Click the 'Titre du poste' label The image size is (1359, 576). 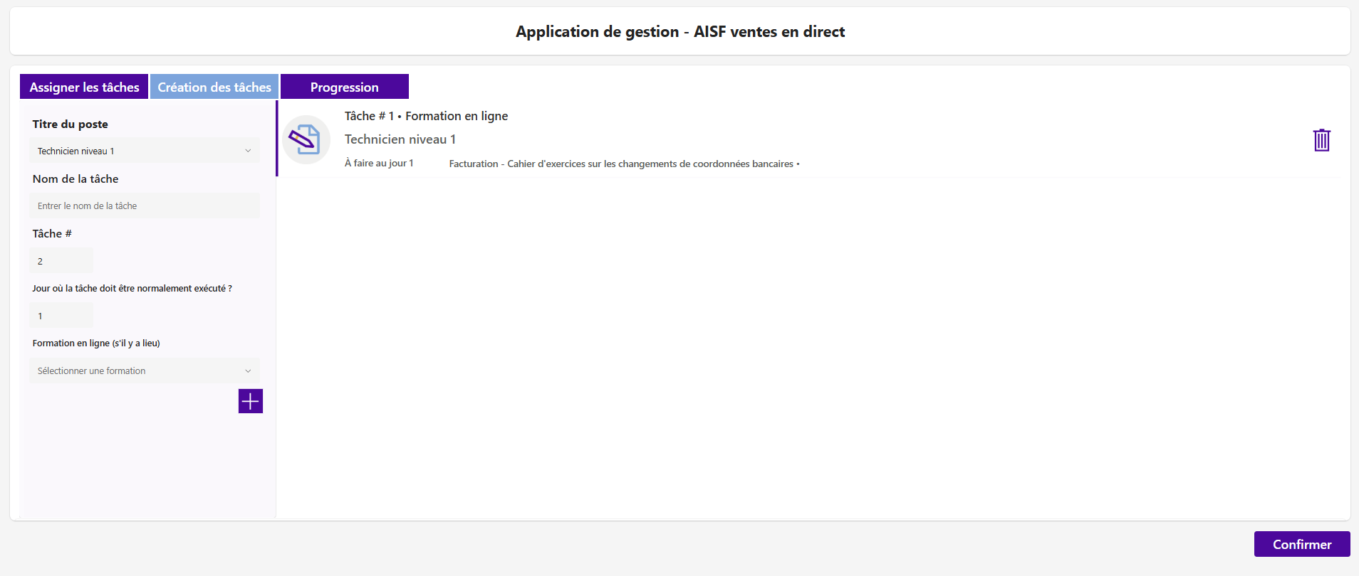[71, 124]
